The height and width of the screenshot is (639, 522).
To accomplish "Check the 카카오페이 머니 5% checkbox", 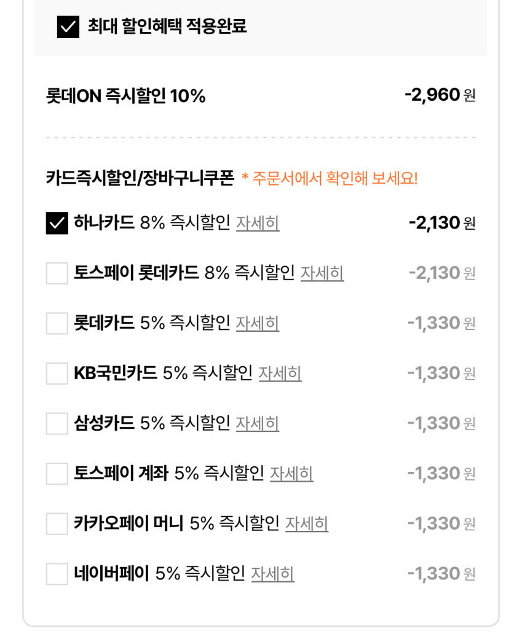I will pos(57,524).
